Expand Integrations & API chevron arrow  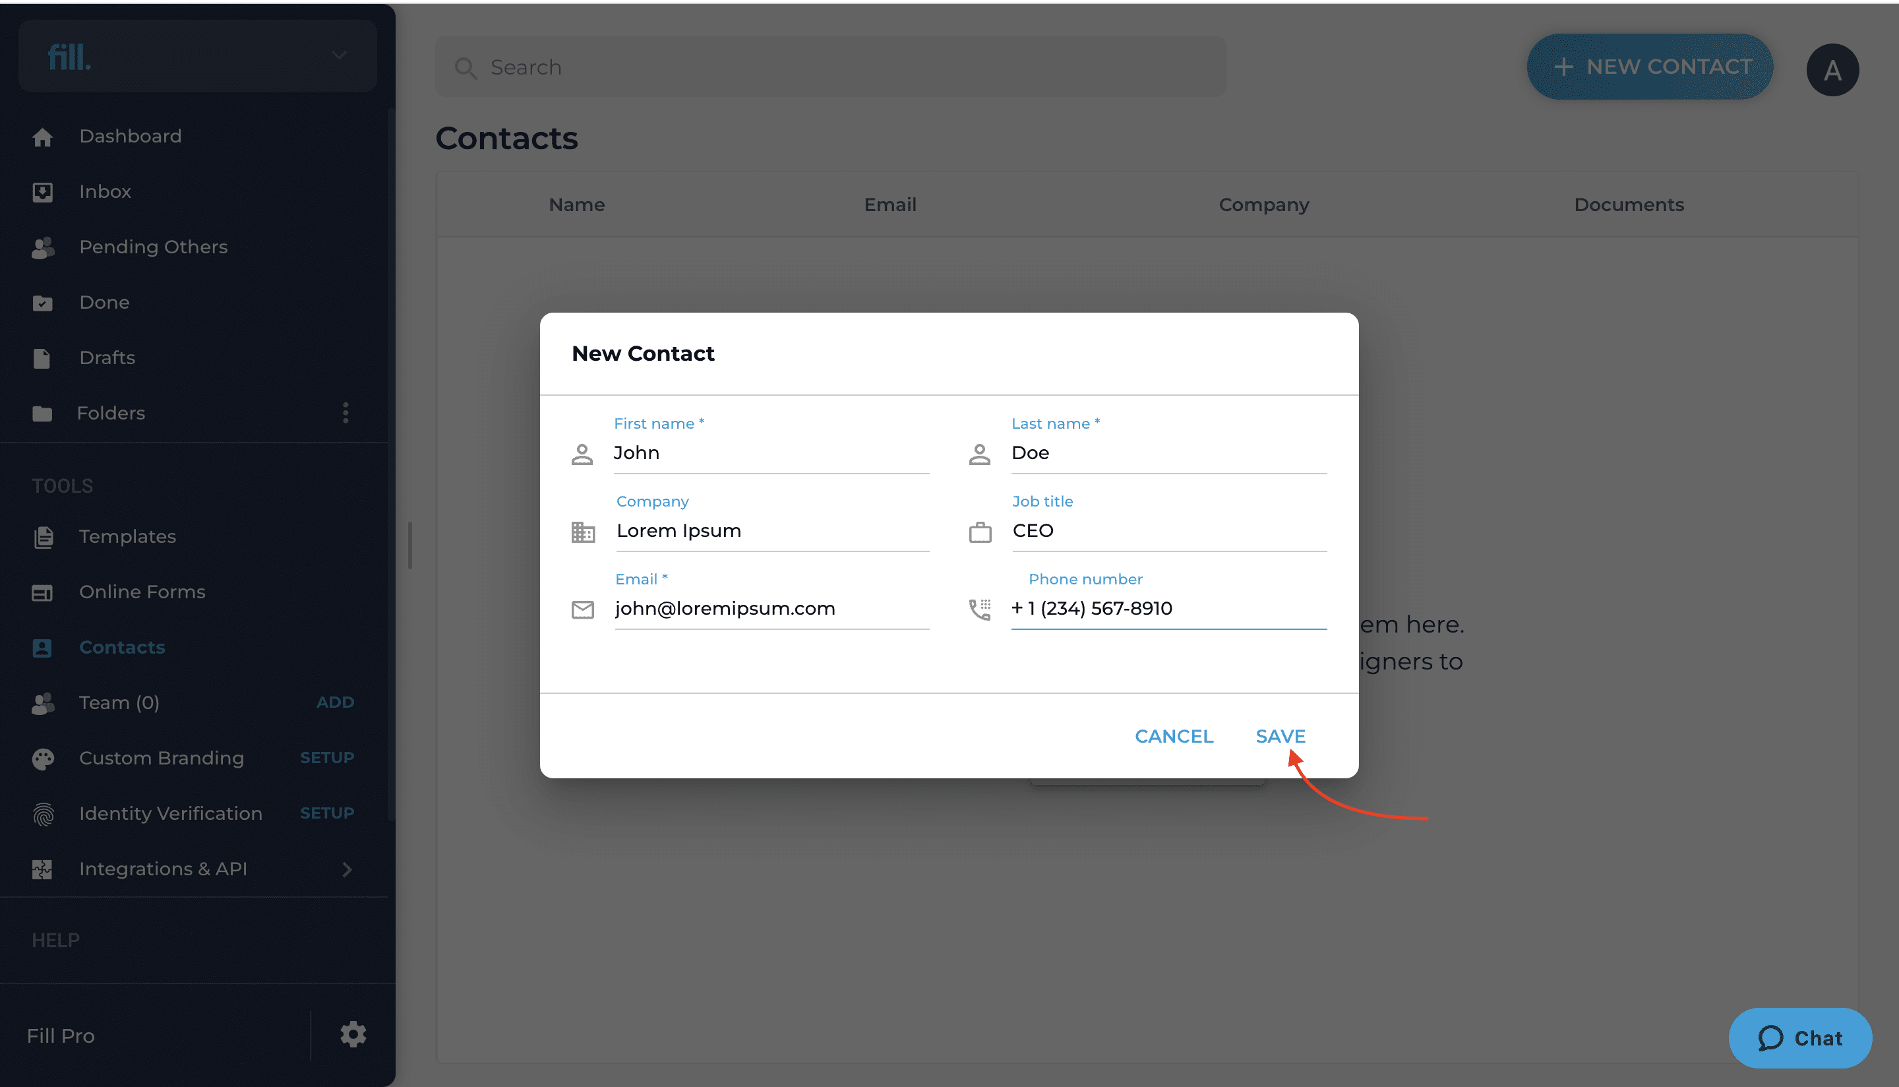pyautogui.click(x=347, y=869)
